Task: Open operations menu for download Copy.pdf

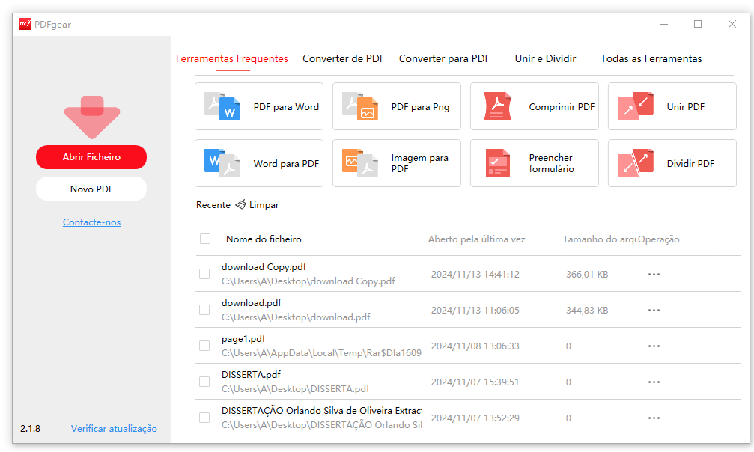Action: [x=654, y=274]
